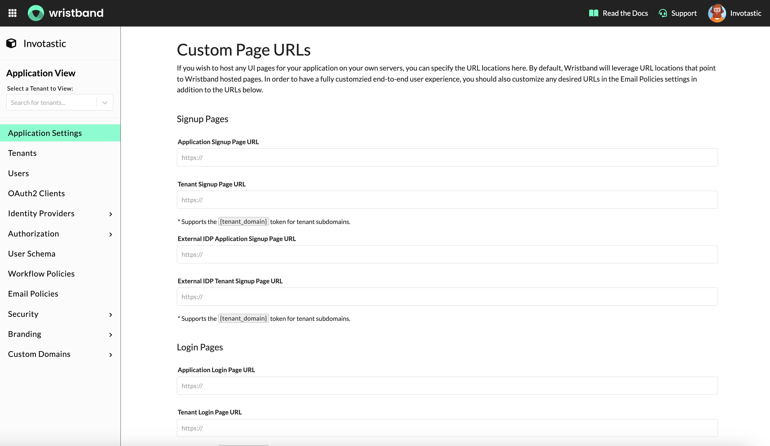The width and height of the screenshot is (770, 446).
Task: Click the Wristband shield logo
Action: point(36,13)
